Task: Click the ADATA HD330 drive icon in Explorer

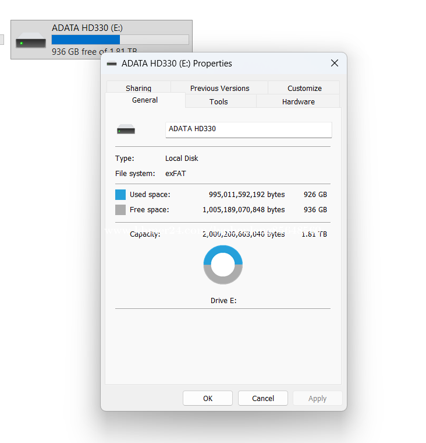Action: pyautogui.click(x=31, y=43)
